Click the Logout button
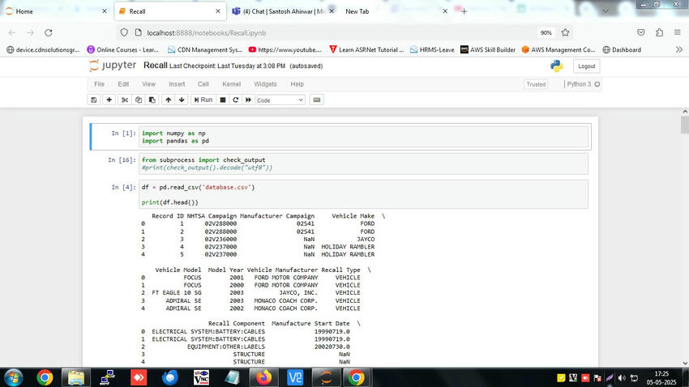This screenshot has height=387, width=689. click(x=586, y=66)
